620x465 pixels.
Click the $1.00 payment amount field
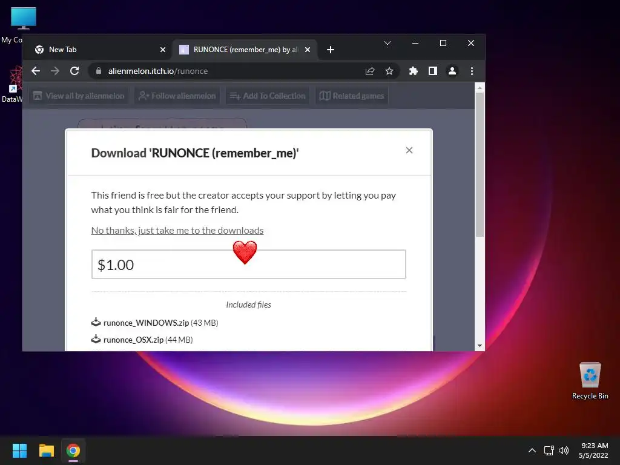[249, 265]
